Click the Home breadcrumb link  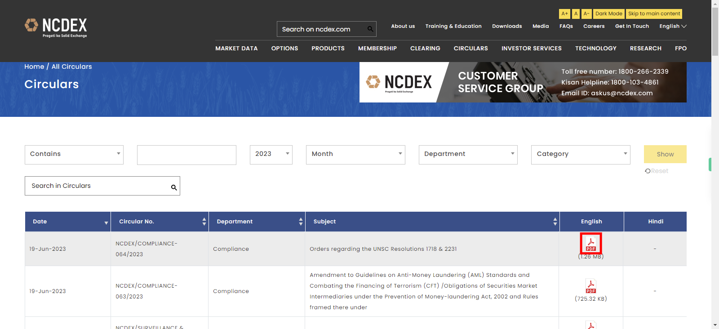pos(34,67)
